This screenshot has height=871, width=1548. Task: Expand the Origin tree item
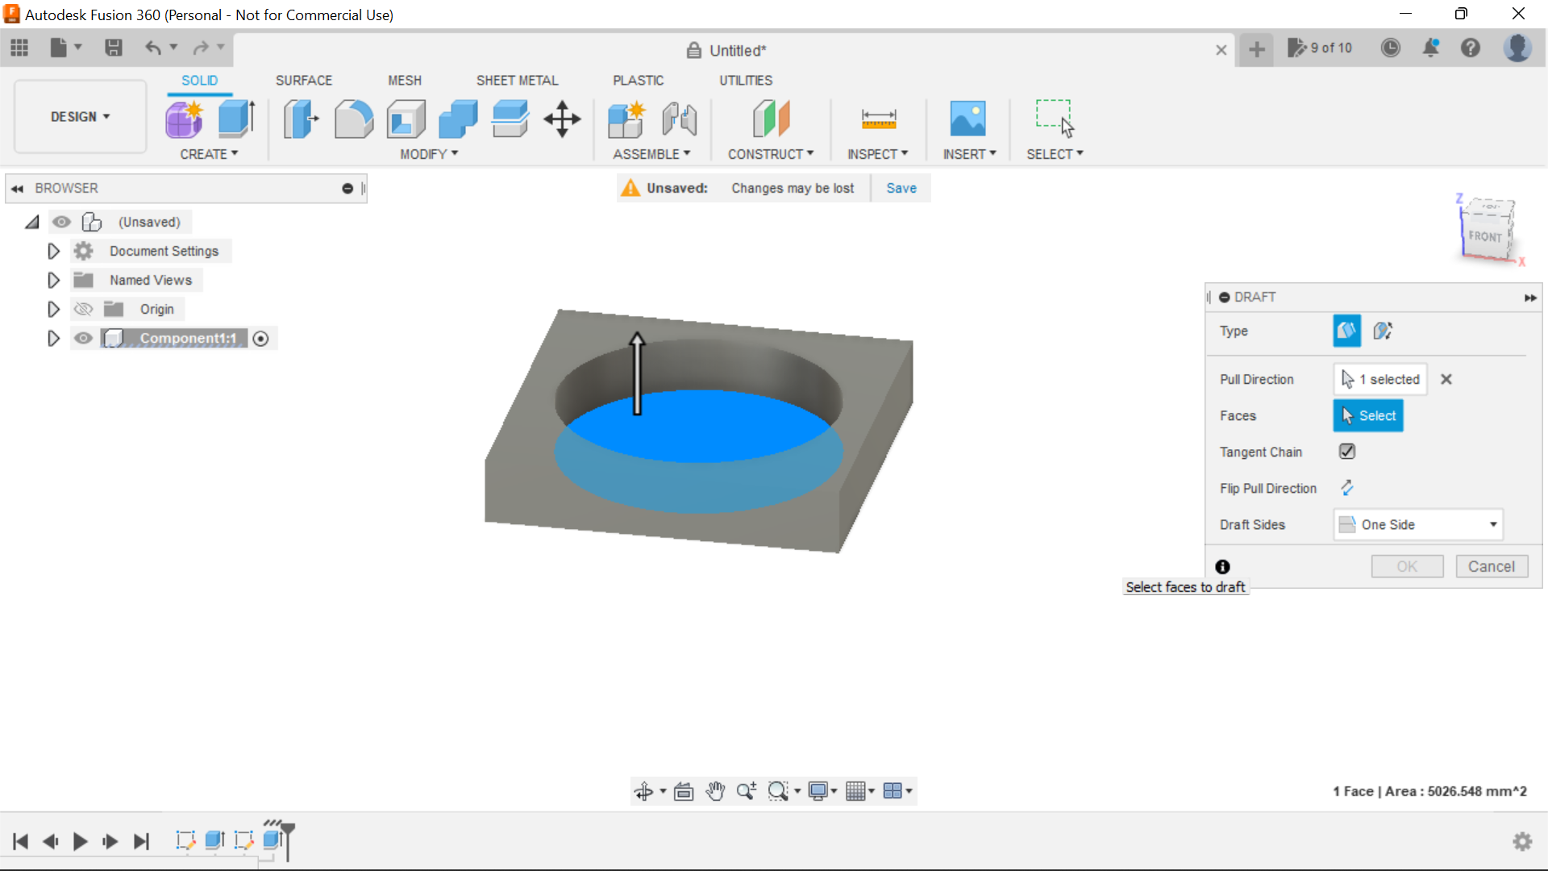pos(53,308)
